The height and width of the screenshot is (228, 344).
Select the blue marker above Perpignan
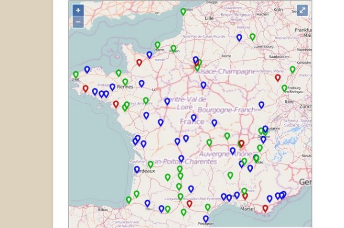point(205,218)
